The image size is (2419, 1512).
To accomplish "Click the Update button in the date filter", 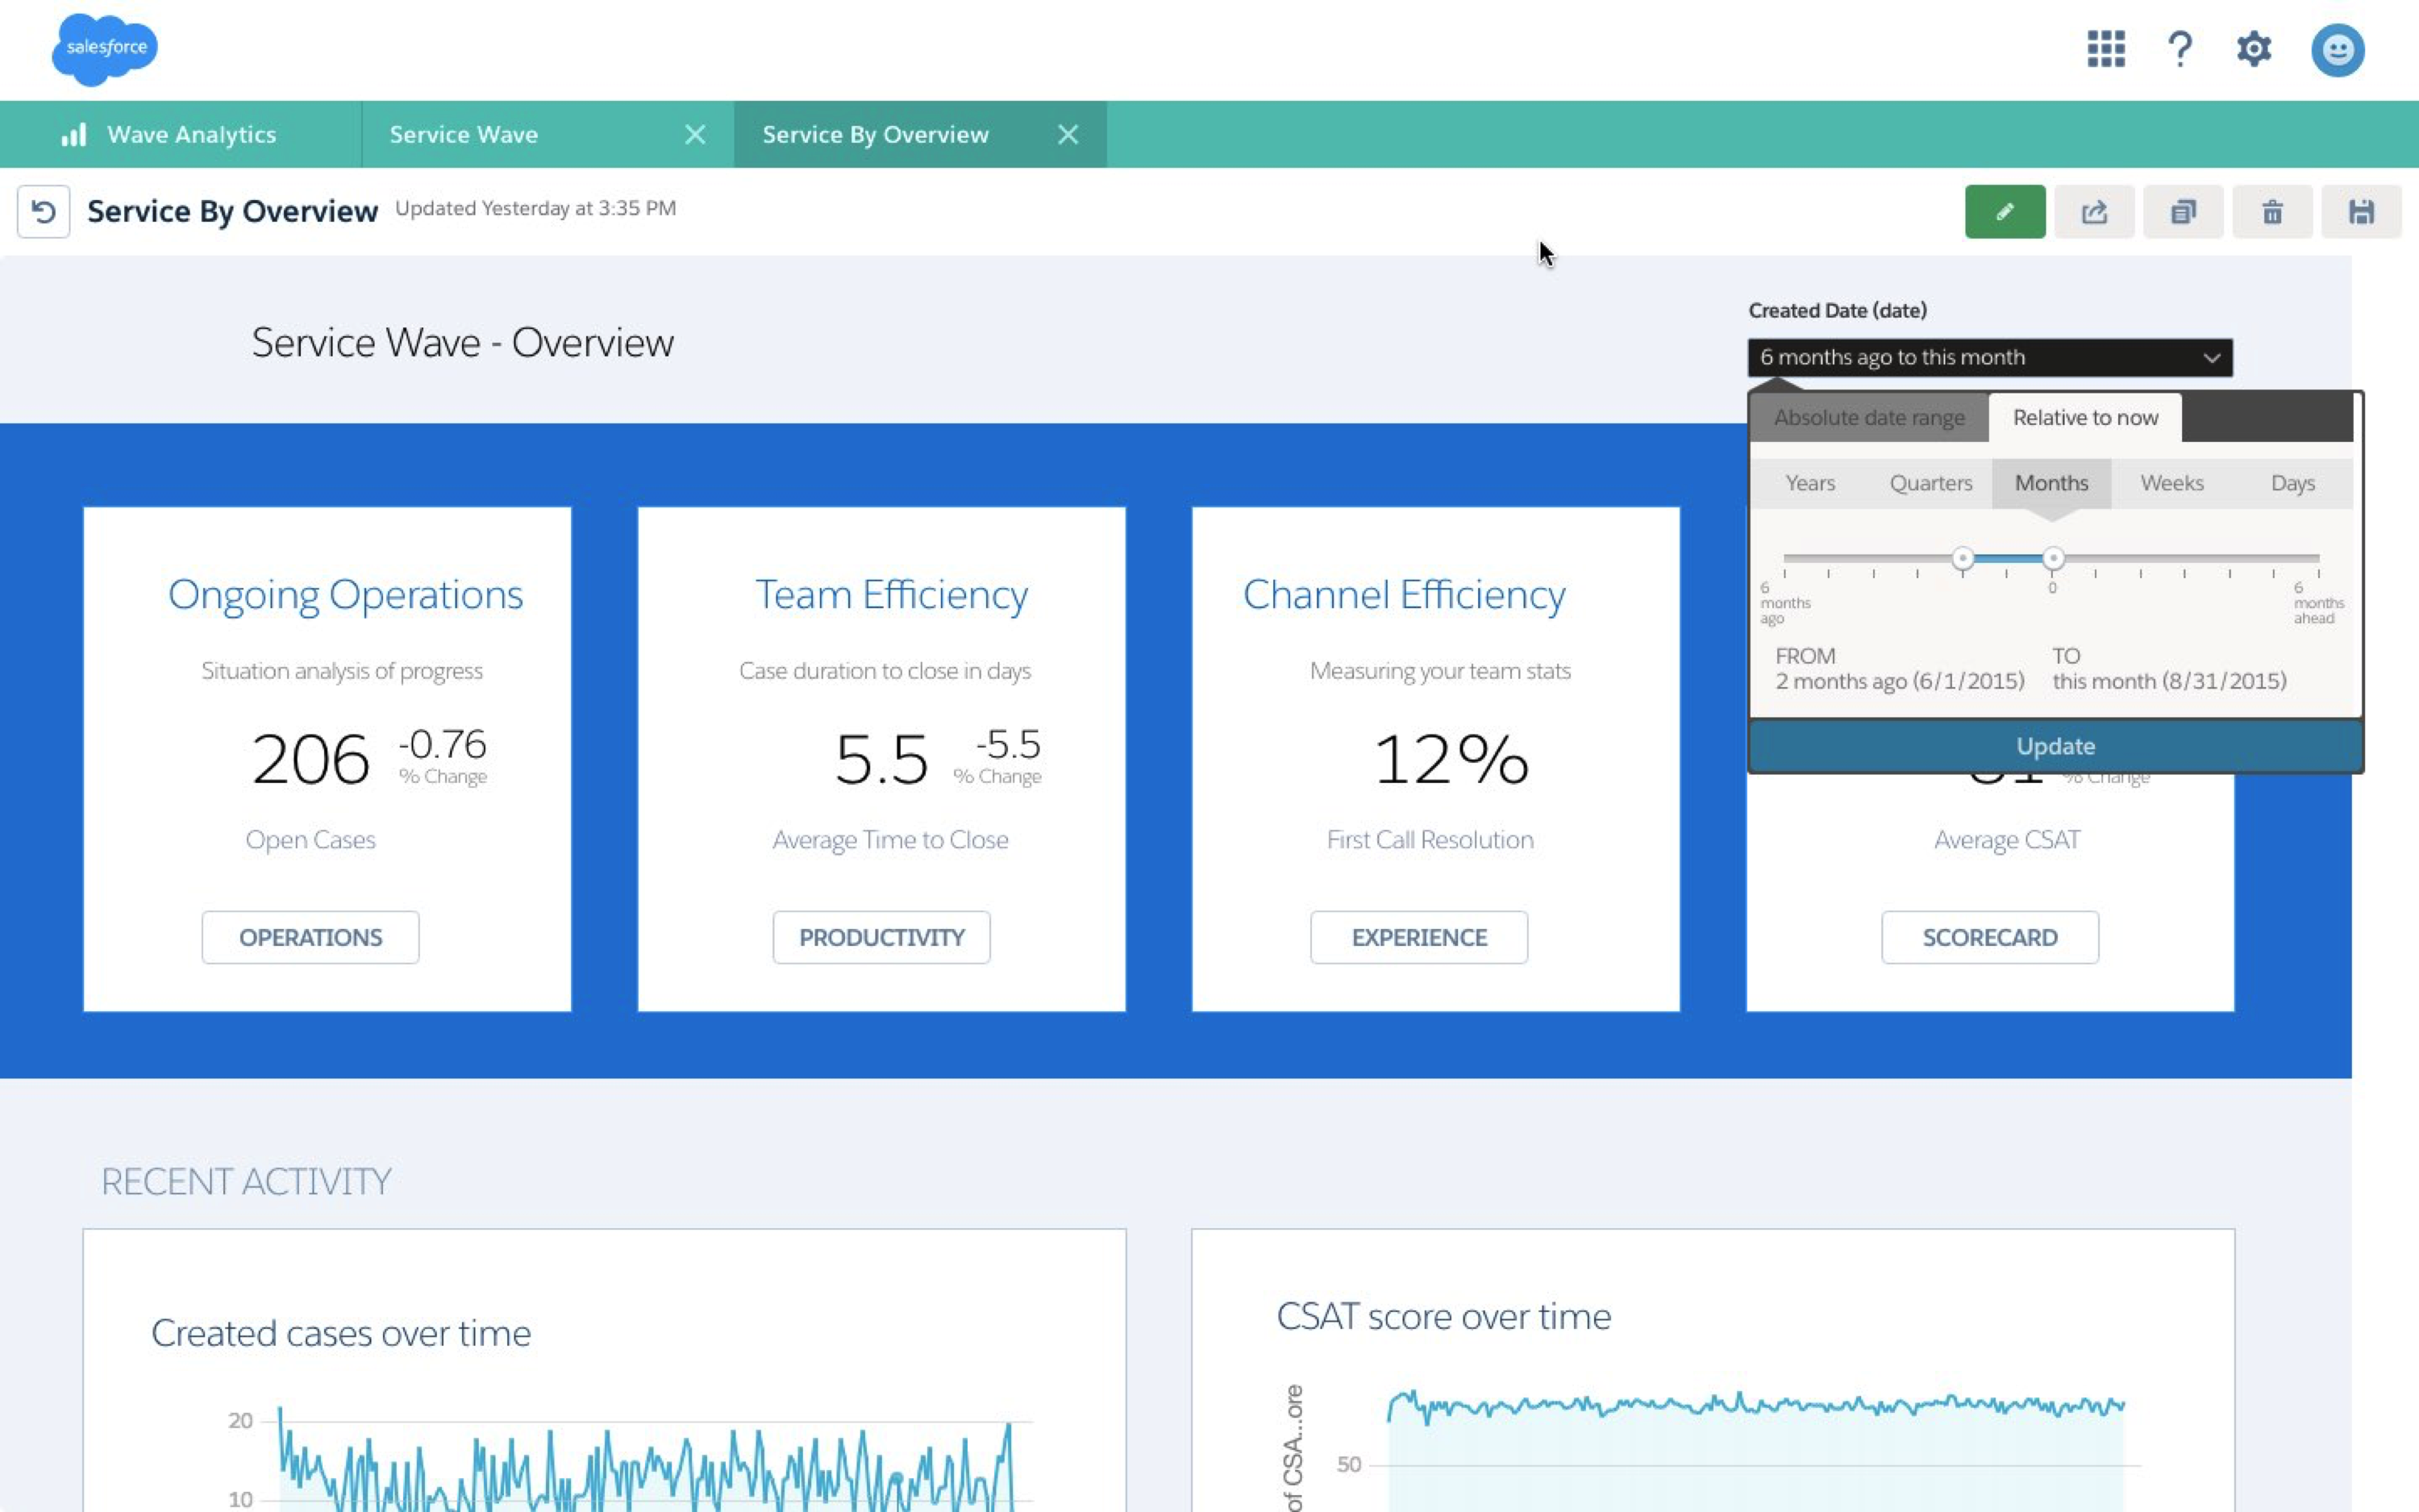I will coord(2055,745).
